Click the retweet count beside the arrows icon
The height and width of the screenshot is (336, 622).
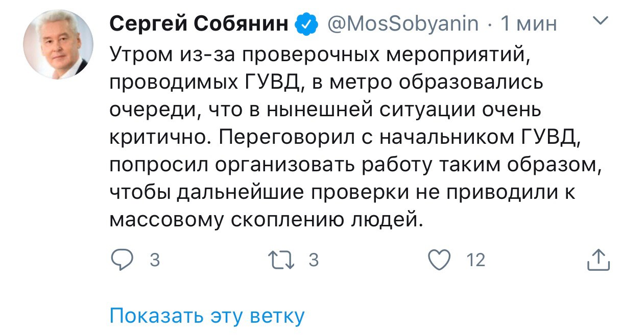tap(314, 261)
